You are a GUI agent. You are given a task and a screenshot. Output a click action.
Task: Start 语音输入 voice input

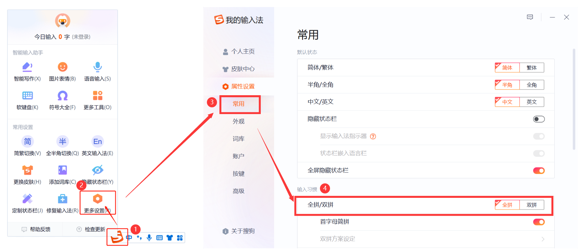98,67
